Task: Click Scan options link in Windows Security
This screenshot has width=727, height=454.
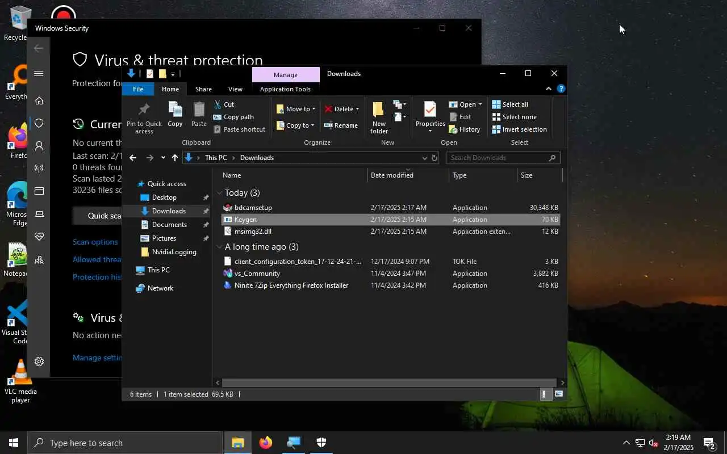Action: (x=95, y=242)
